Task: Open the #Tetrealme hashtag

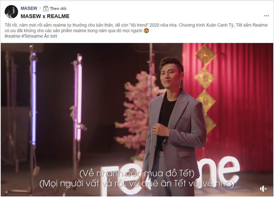Action: point(32,36)
